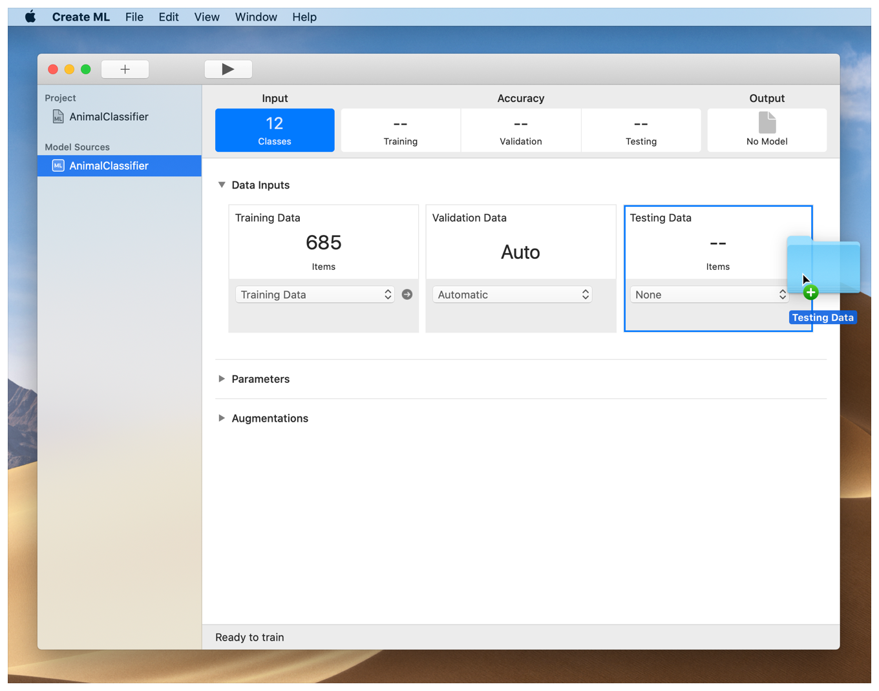The height and width of the screenshot is (691, 879).
Task: Close the window with the red button
Action: click(x=53, y=69)
